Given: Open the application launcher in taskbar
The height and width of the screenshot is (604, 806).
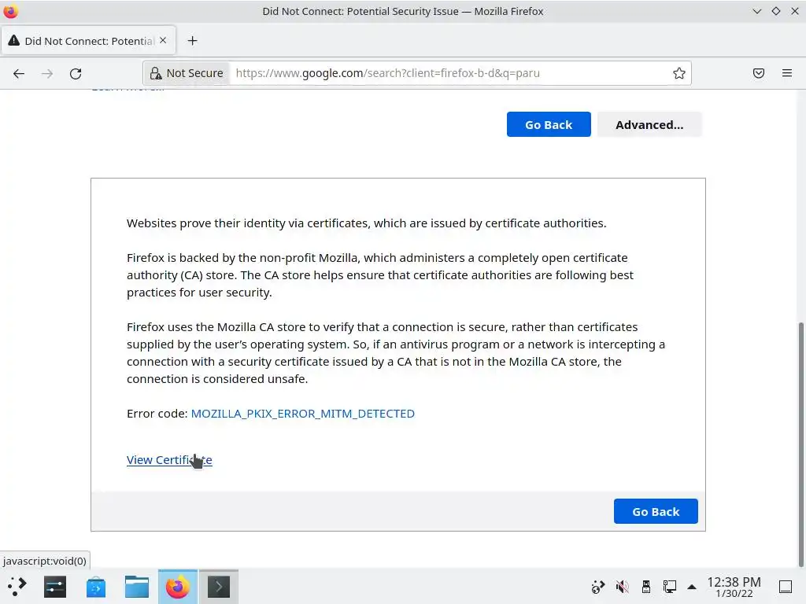Looking at the screenshot, I should click(17, 587).
